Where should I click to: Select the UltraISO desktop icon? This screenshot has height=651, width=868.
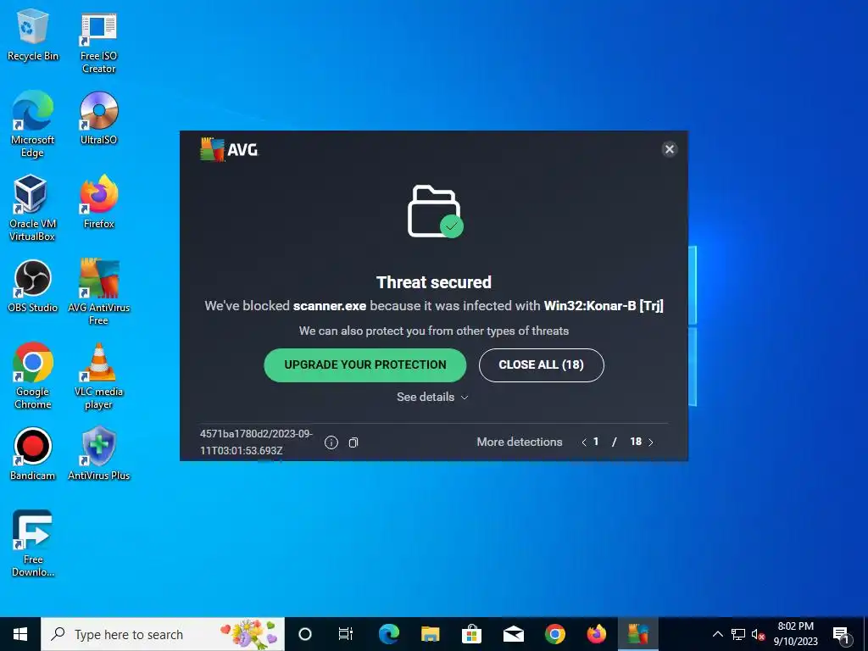click(98, 119)
